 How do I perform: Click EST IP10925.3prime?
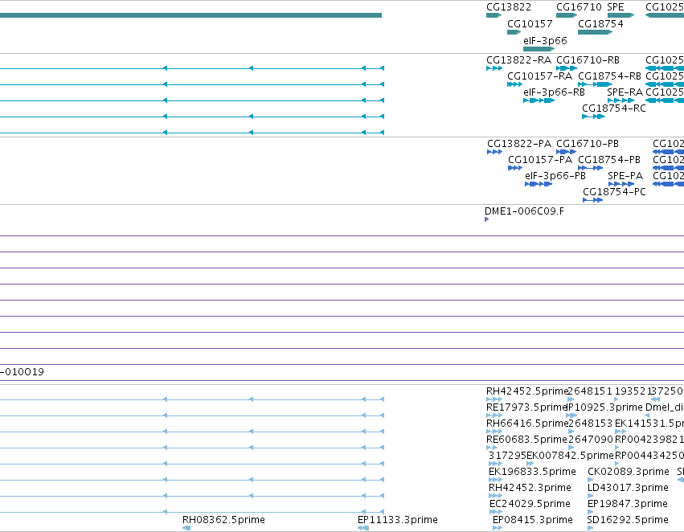(x=604, y=407)
